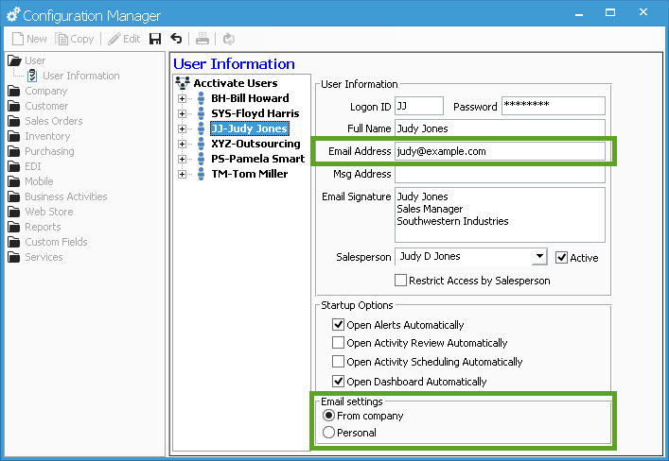669x461 pixels.
Task: Maximize the Configuration Manager window
Action: (x=610, y=13)
